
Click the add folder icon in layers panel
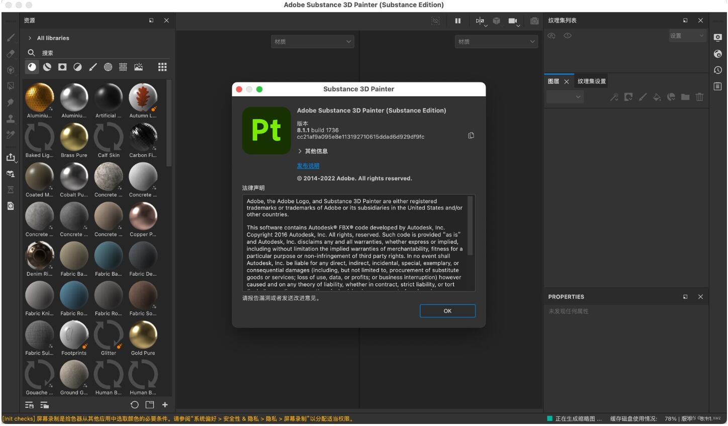pyautogui.click(x=685, y=97)
